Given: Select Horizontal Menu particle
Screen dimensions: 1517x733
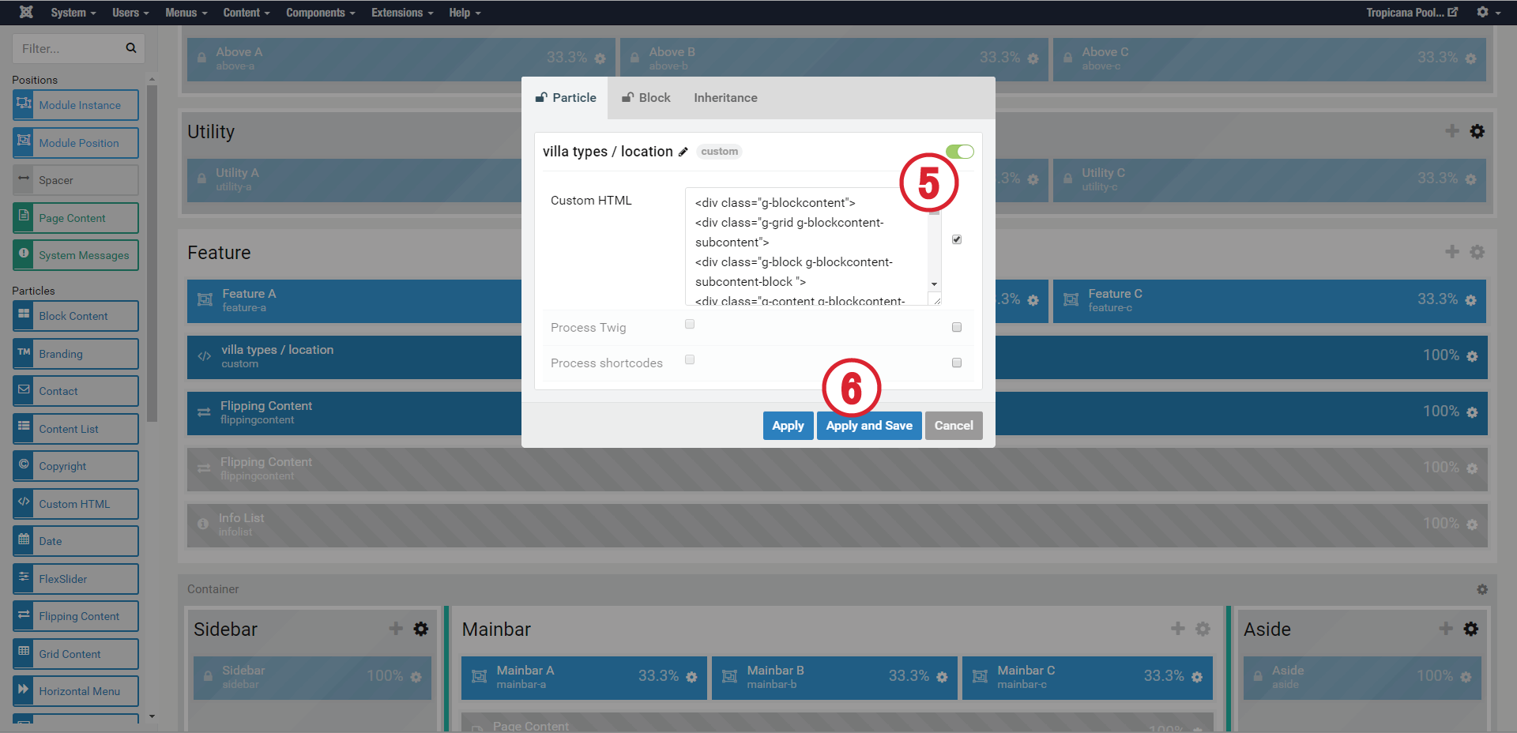Looking at the screenshot, I should (76, 691).
